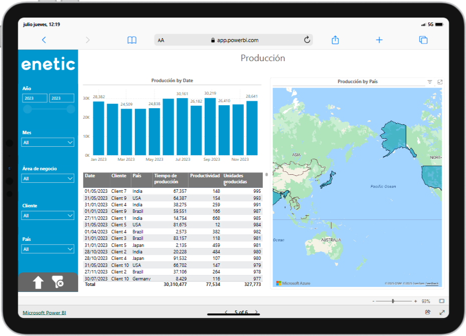Open the Safari share icon

[335, 40]
